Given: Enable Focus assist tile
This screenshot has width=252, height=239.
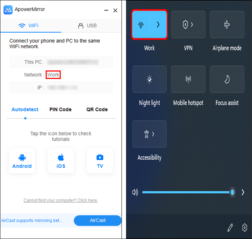Looking at the screenshot, I should pos(227,79).
